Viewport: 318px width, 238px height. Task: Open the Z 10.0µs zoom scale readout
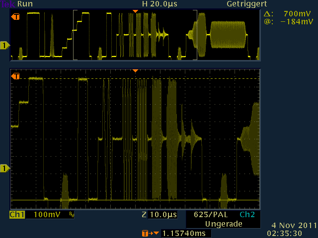(159, 215)
